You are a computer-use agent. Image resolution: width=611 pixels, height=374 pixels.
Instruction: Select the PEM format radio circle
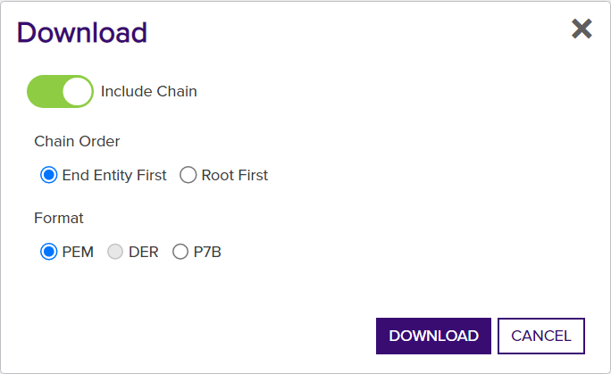pyautogui.click(x=49, y=252)
